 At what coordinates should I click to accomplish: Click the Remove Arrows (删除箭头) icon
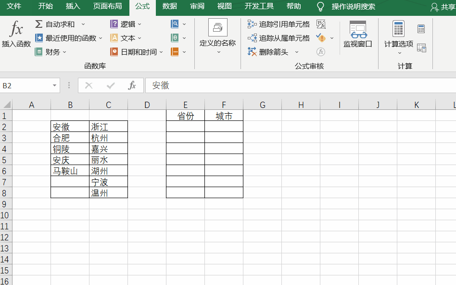(252, 52)
